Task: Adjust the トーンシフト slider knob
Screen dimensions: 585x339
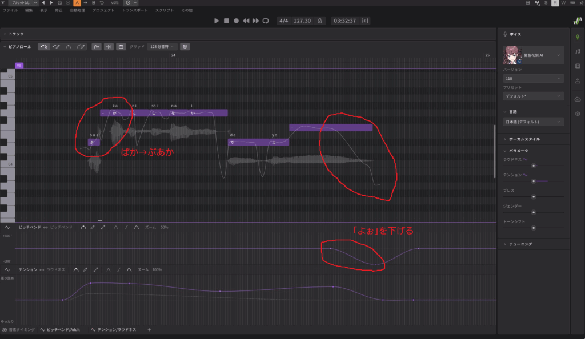Action: coord(534,228)
